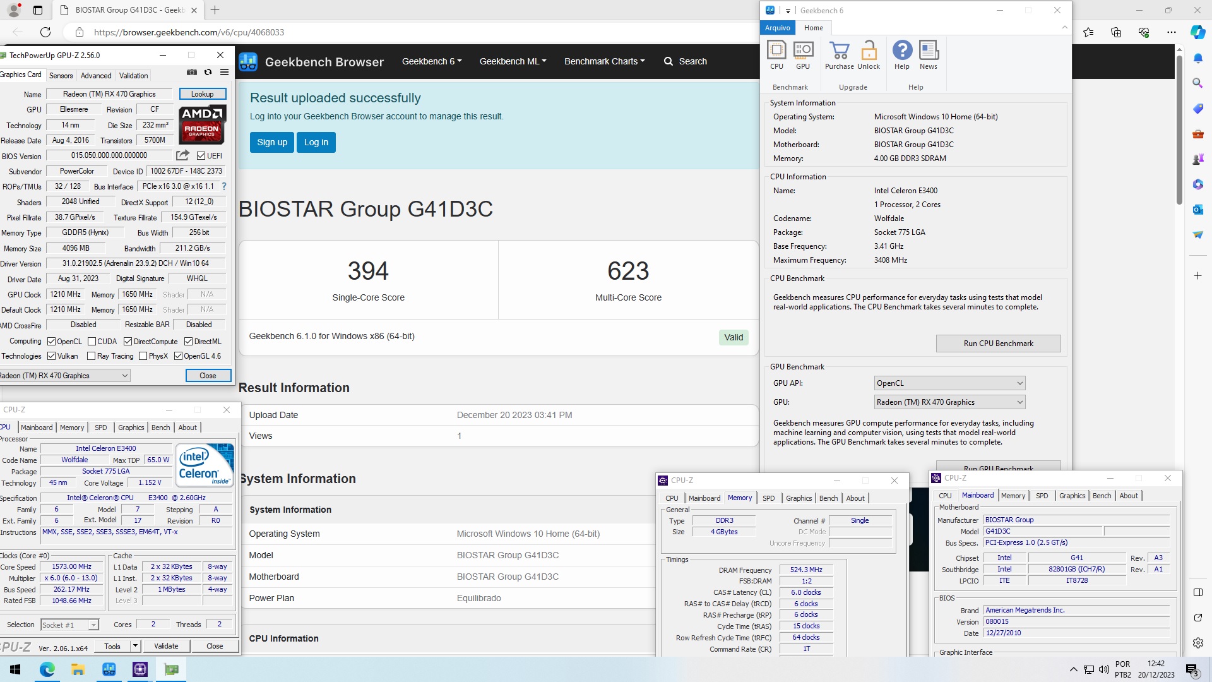Open the GPU-Z graphics card selector dropdown
The image size is (1212, 682).
coord(64,376)
